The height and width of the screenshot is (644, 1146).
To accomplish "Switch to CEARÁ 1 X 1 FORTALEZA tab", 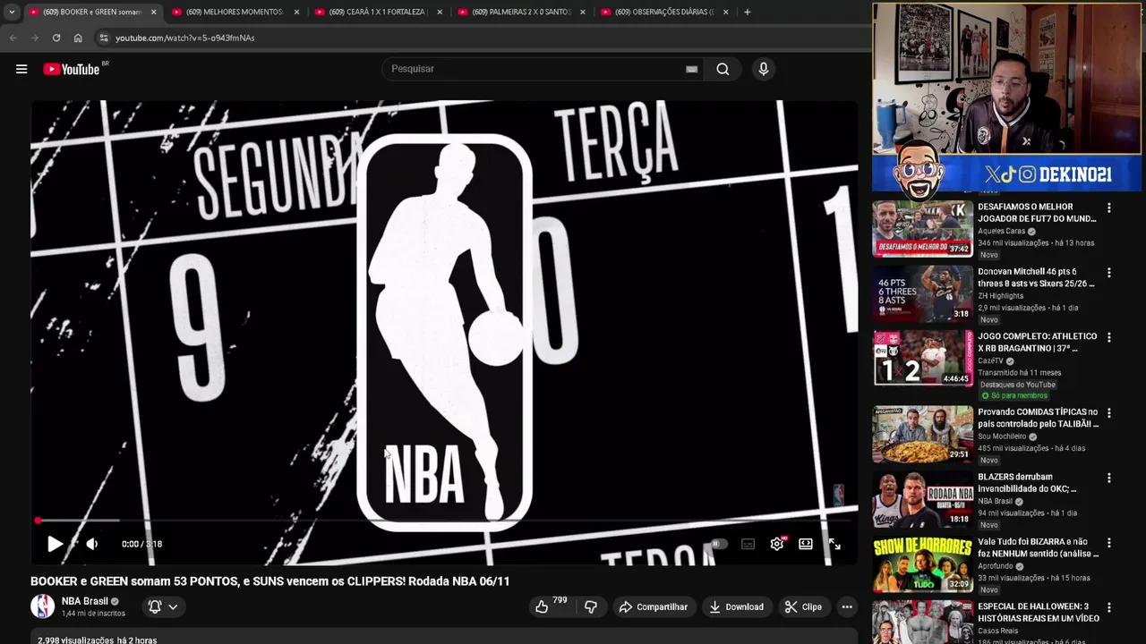I will coord(378,12).
